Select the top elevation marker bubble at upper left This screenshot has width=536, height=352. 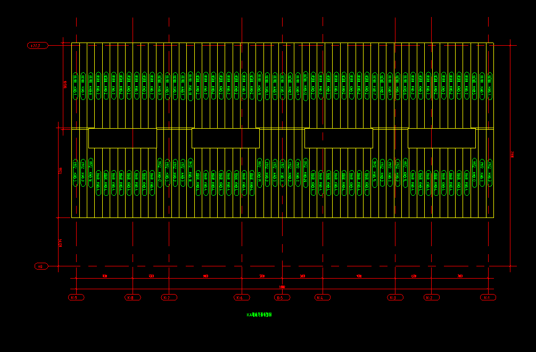click(38, 45)
